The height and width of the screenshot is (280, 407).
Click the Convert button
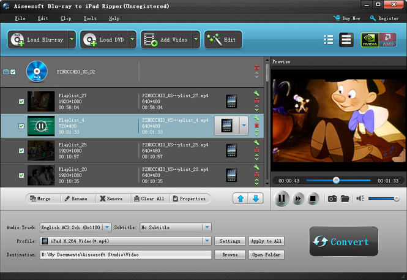(344, 241)
